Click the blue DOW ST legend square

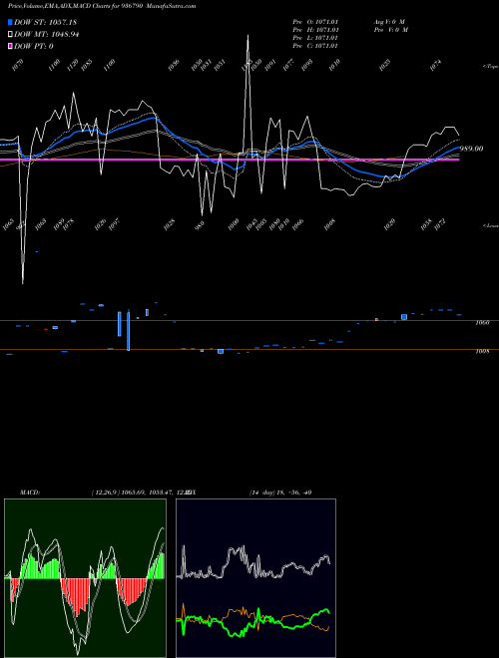11,22
